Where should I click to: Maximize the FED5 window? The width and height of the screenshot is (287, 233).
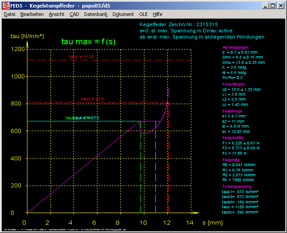[x=272, y=6]
